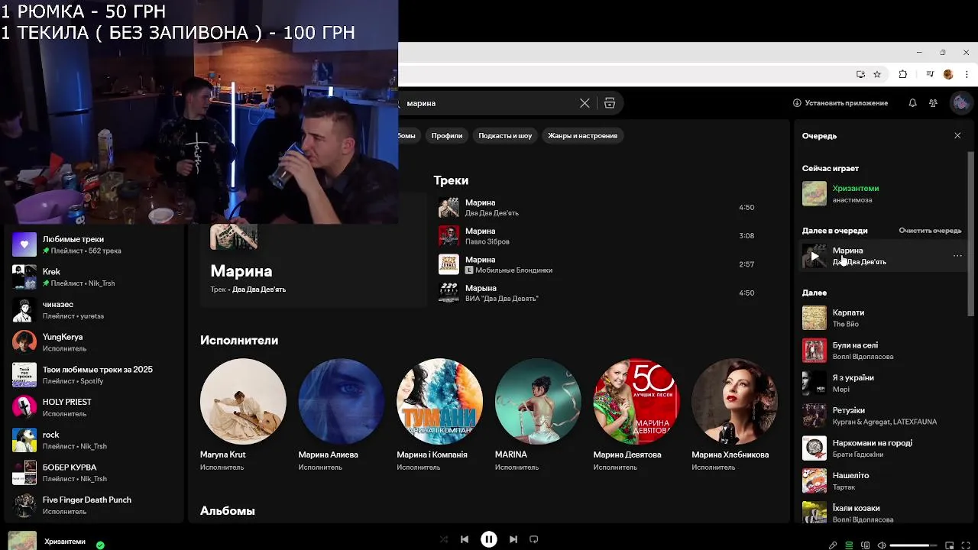978x550 pixels.
Task: Open connect to a device icon
Action: pos(866,545)
